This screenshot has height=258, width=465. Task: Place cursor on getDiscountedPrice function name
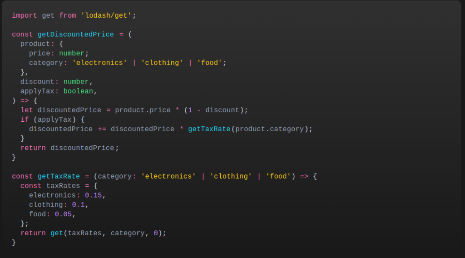(76, 35)
